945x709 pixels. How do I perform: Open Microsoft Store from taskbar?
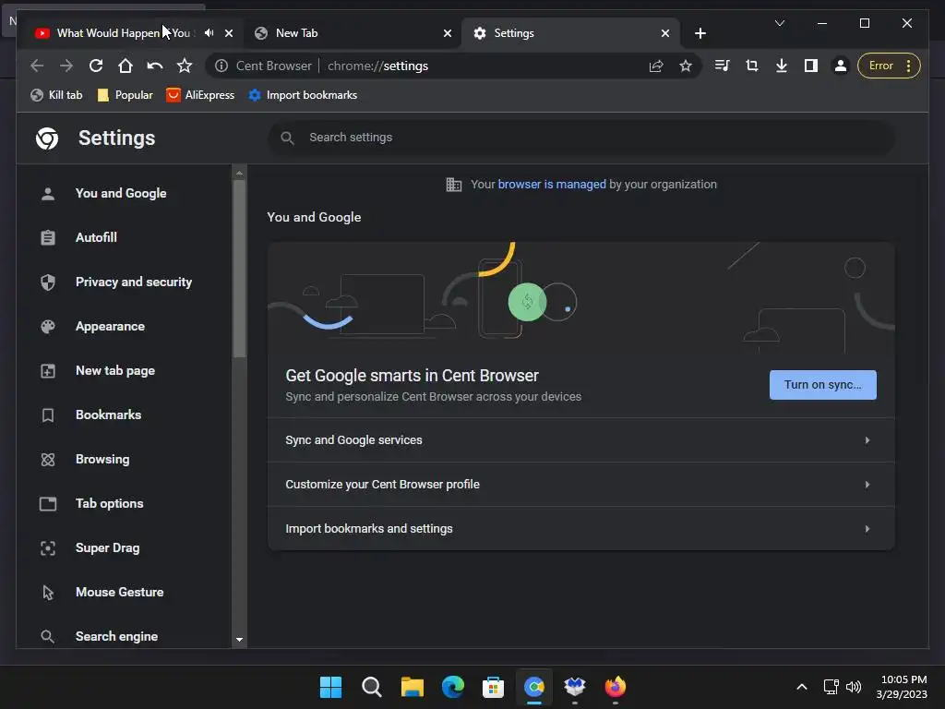493,687
